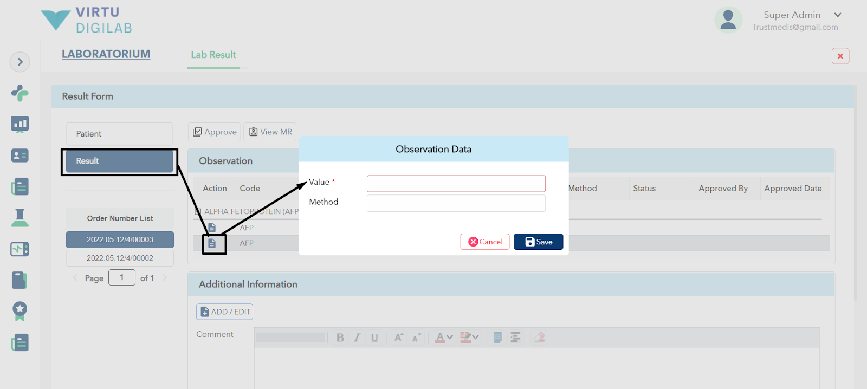Select the Patient section tab
Screen dimensions: 867x389
click(x=119, y=134)
